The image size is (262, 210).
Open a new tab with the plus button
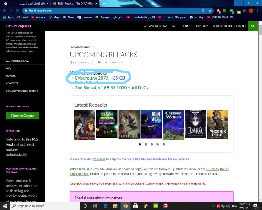pos(104,3)
